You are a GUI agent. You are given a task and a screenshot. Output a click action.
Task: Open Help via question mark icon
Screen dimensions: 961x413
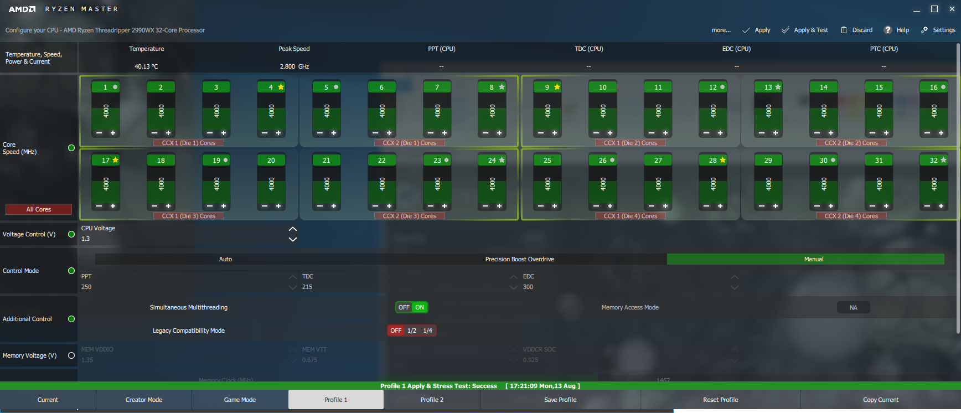click(887, 30)
